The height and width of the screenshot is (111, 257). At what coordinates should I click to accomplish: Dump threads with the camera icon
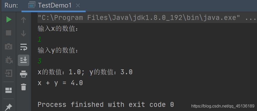pyautogui.click(x=9, y=47)
